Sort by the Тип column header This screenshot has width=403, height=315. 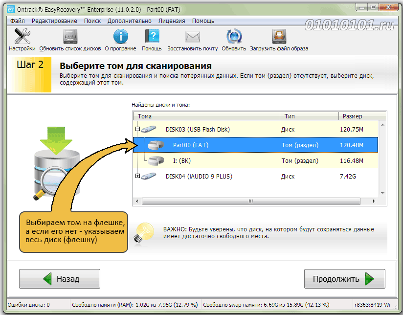309,116
